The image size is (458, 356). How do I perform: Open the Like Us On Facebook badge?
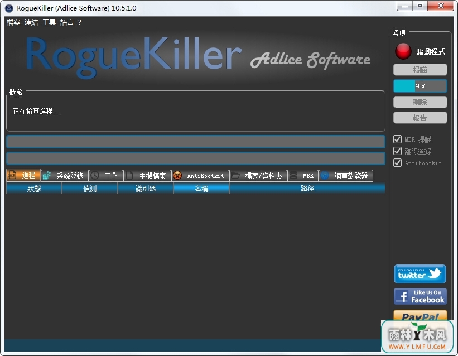coord(420,296)
